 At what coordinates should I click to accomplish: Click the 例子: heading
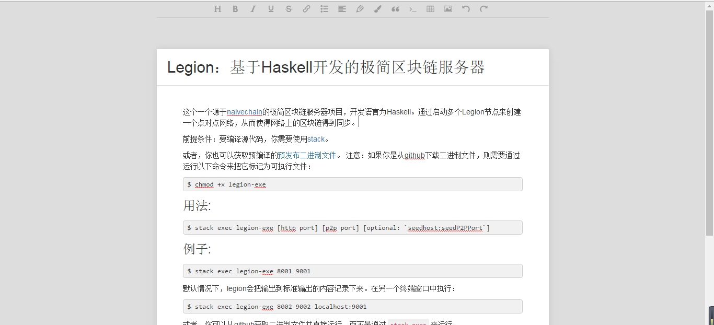click(x=197, y=249)
